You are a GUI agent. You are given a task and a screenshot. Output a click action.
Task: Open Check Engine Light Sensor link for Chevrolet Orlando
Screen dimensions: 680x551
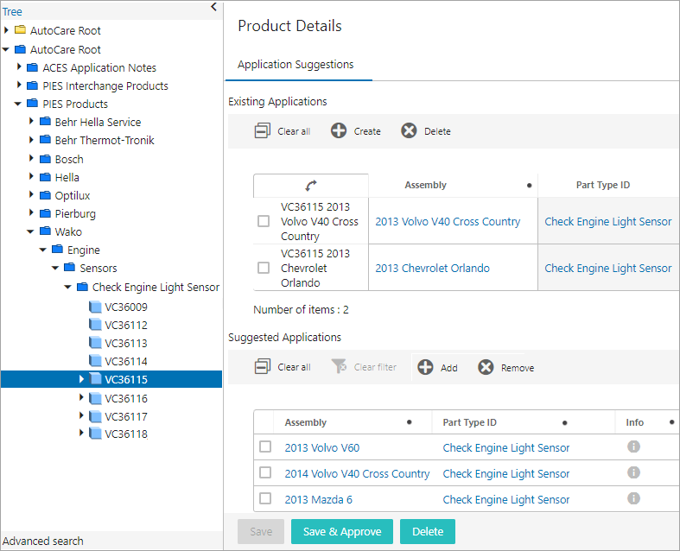click(x=608, y=269)
